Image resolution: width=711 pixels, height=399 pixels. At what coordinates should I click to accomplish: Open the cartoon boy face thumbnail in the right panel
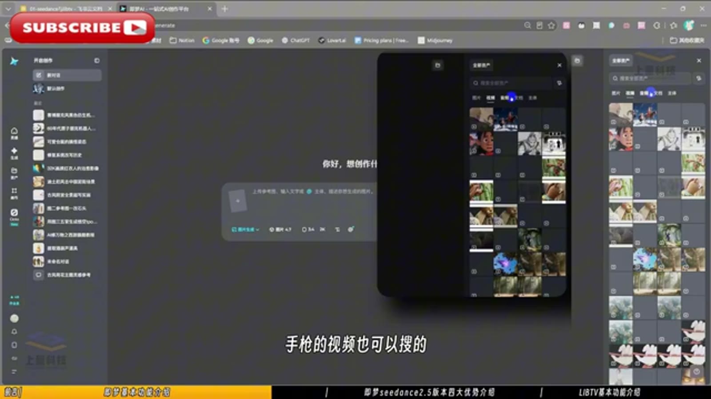click(x=621, y=138)
